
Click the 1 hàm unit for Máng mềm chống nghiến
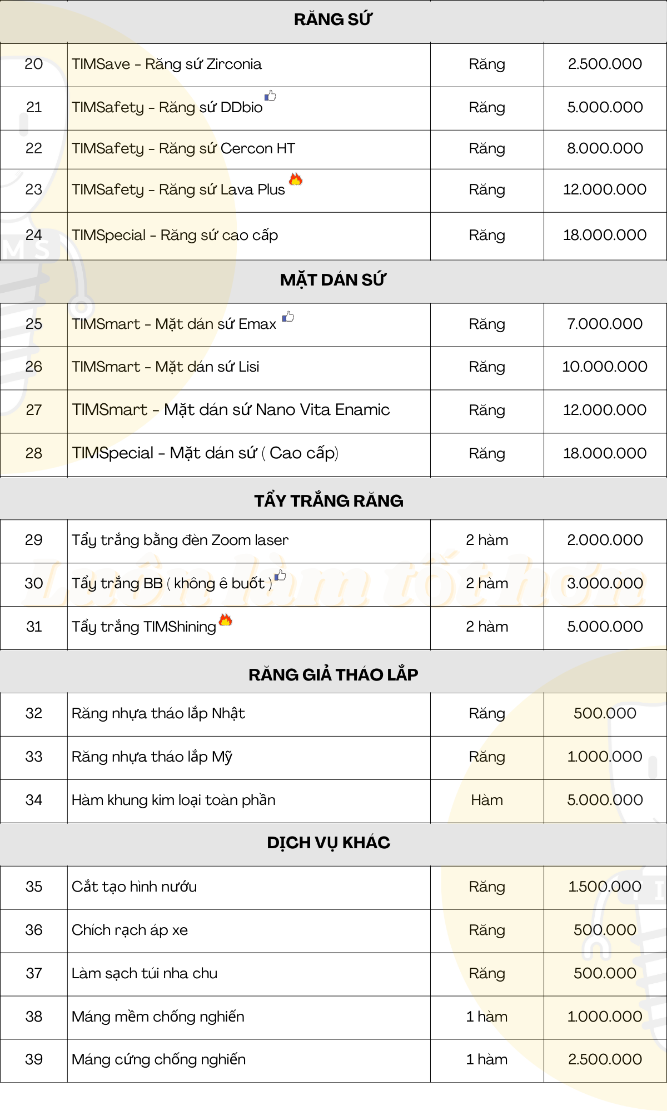[486, 1017]
